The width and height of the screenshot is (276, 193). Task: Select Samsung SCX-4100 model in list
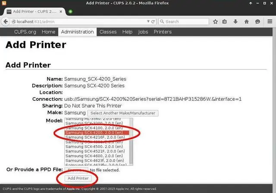pos(97,128)
